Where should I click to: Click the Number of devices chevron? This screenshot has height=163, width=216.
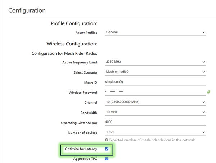[x=204, y=132]
